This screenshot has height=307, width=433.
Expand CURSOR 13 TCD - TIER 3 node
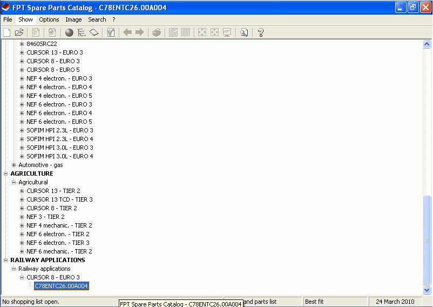point(22,199)
